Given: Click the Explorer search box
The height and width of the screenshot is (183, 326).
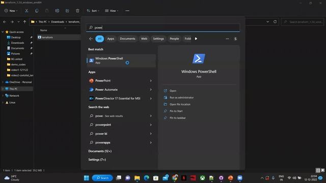Looking at the screenshot, I should pos(303,22).
